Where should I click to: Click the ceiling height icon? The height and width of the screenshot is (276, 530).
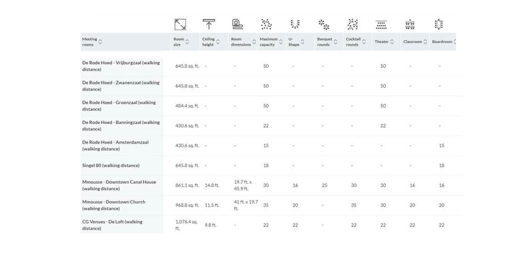(209, 24)
